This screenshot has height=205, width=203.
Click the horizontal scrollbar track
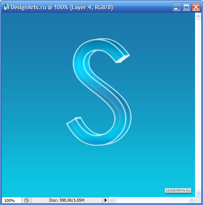coord(152,200)
